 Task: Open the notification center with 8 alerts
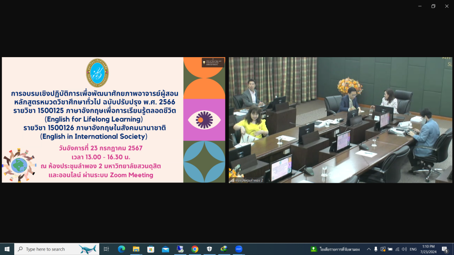(445, 249)
